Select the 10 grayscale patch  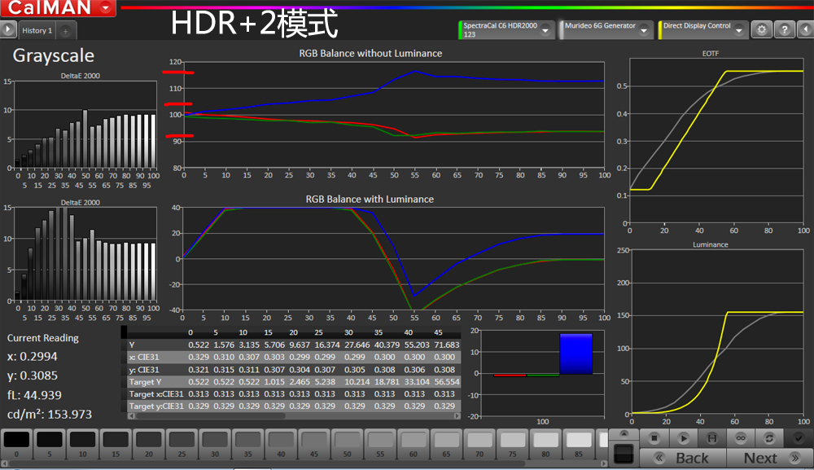click(x=82, y=444)
